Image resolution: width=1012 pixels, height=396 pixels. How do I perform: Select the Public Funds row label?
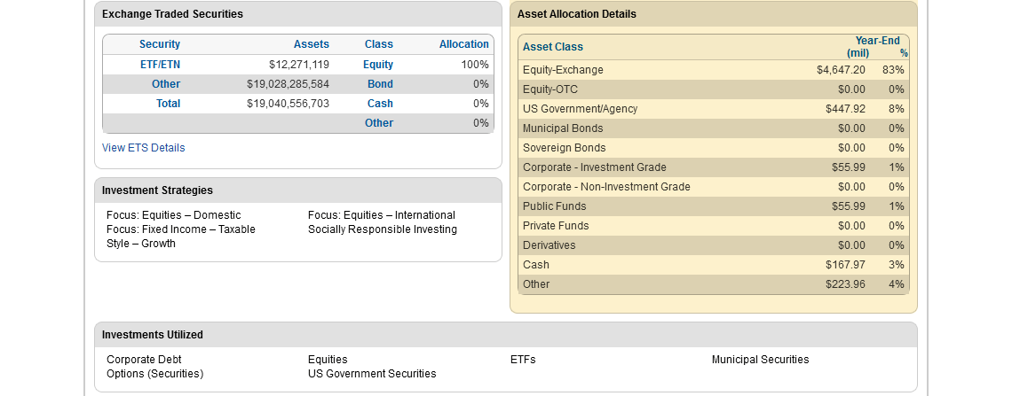(x=555, y=206)
